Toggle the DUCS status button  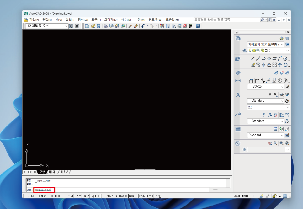point(133,196)
